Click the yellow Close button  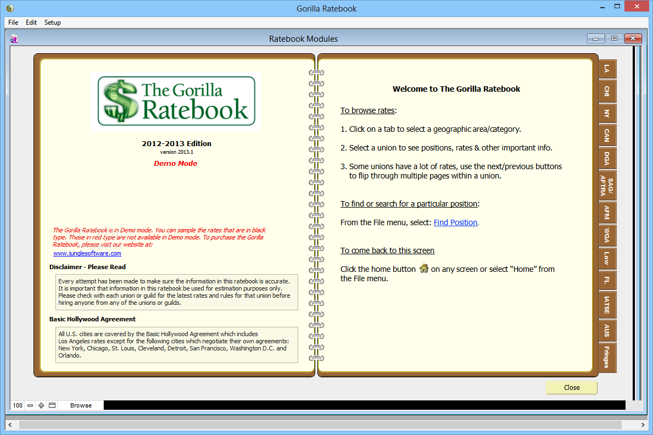pyautogui.click(x=571, y=388)
